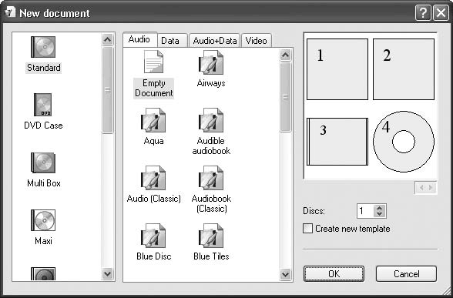This screenshot has width=453, height=298.
Task: Click the Cancel button
Action: click(x=406, y=274)
